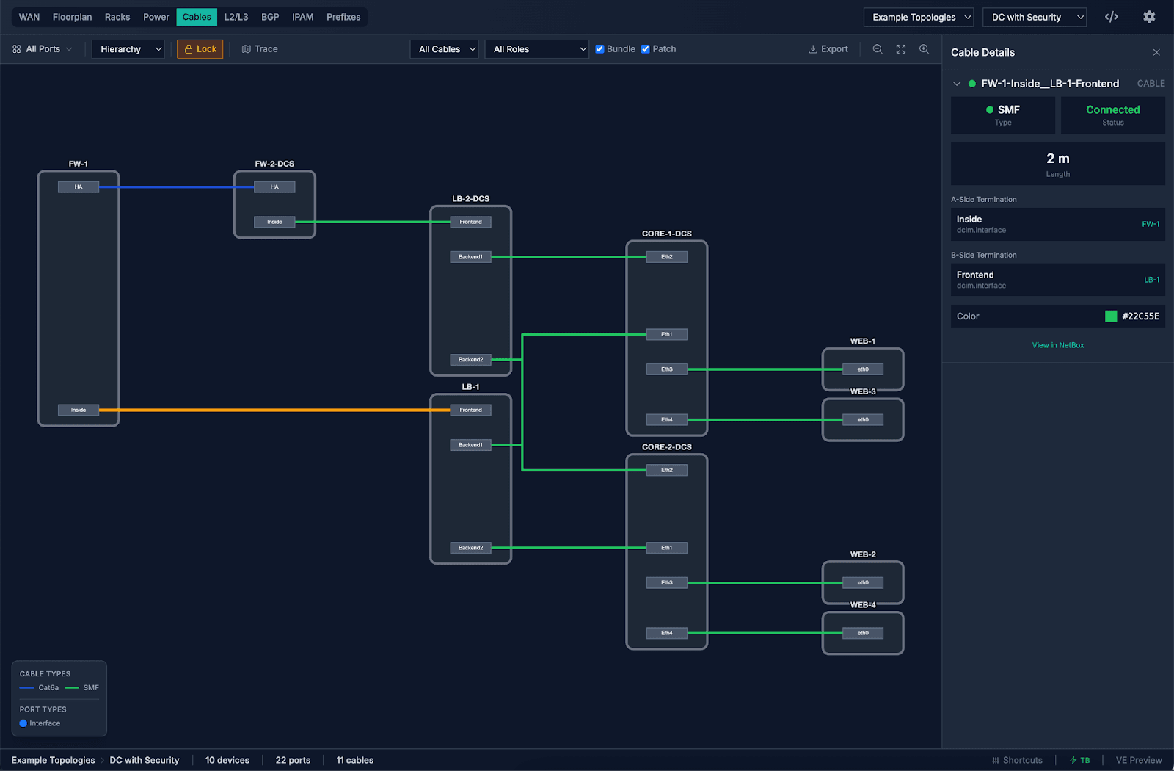Collapse the FW-1-Inside__LB-1-Frontend cable section

pyautogui.click(x=956, y=84)
